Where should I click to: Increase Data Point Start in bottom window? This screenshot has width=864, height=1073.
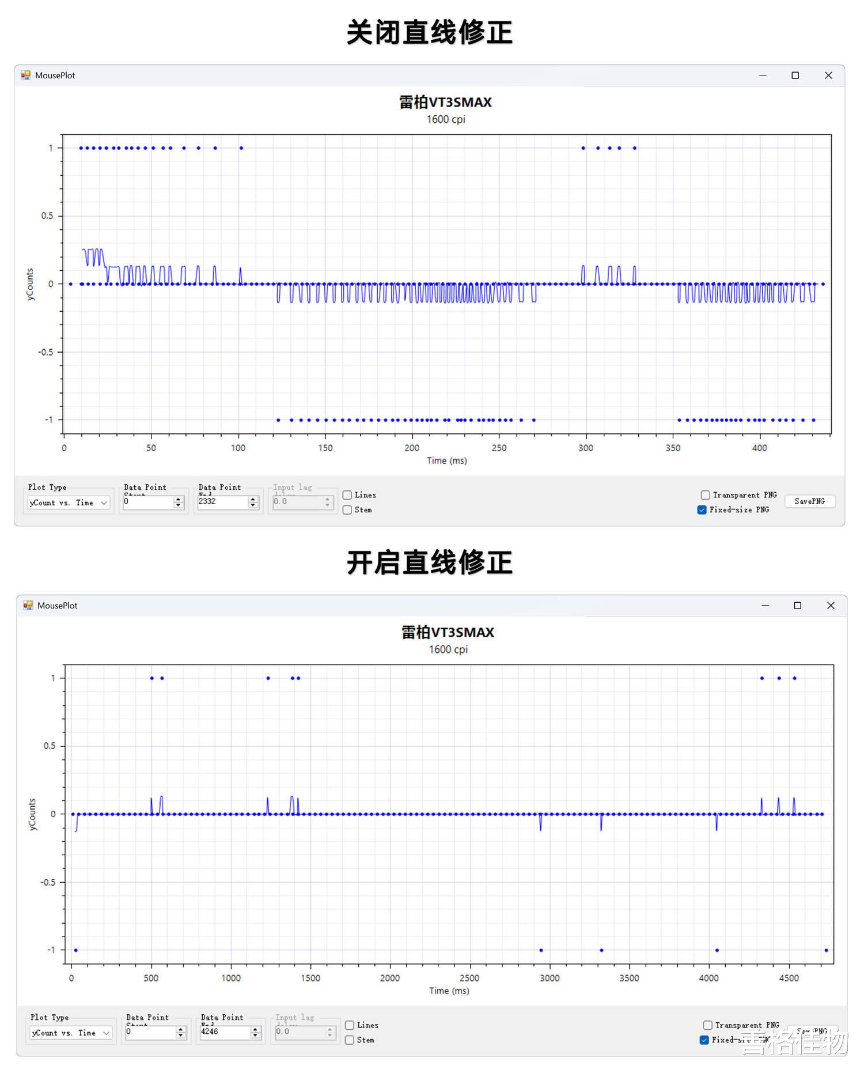(181, 1029)
